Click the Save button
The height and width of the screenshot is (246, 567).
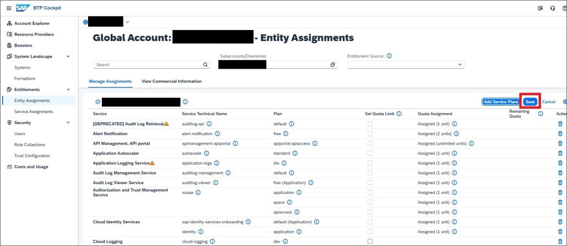[x=530, y=102]
